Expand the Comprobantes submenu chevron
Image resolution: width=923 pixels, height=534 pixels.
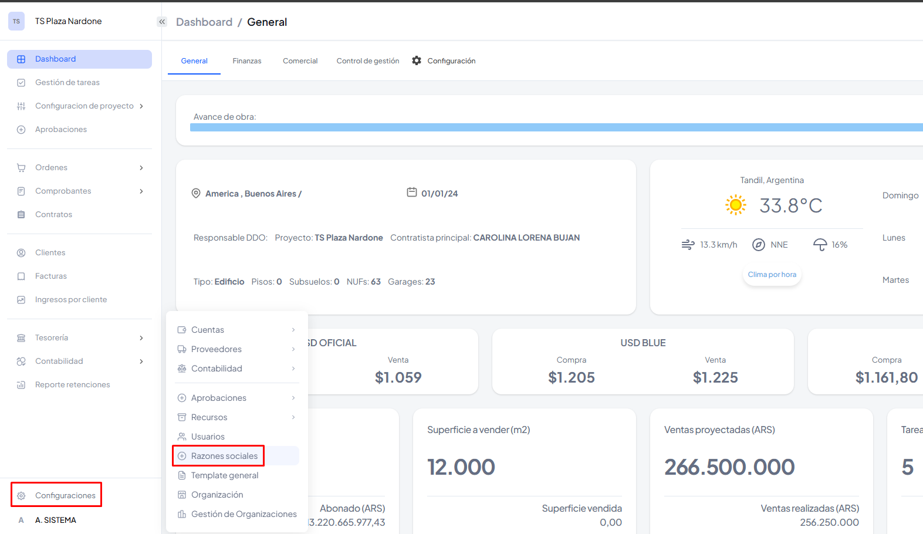coord(141,191)
